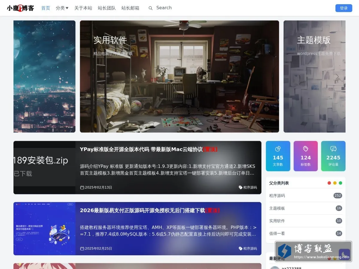The height and width of the screenshot is (269, 359).
Task: Click the 2025年02月13日 date text
Action: pos(98,187)
